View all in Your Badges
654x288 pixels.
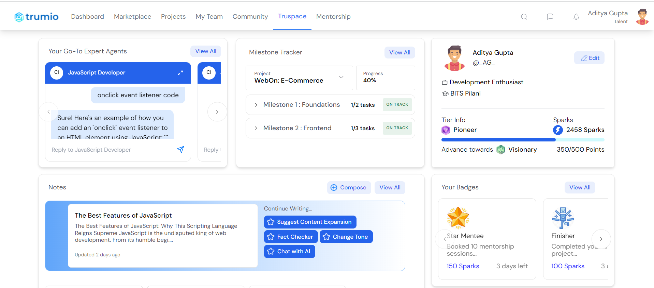coord(580,188)
